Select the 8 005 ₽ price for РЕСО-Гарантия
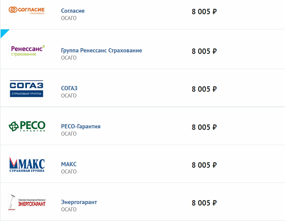Screen dimensions: 285x221 tap(204, 127)
